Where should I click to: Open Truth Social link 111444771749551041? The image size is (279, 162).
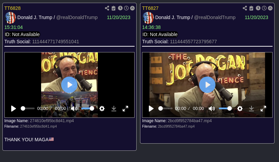pyautogui.click(x=55, y=42)
